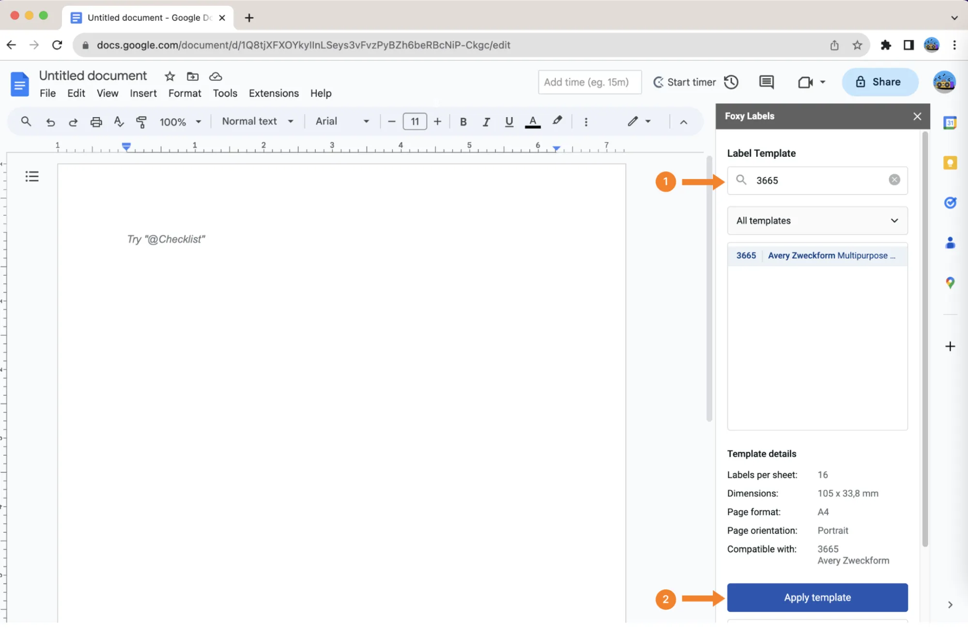This screenshot has height=629, width=968.
Task: Open Contacts side panel icon
Action: (950, 242)
